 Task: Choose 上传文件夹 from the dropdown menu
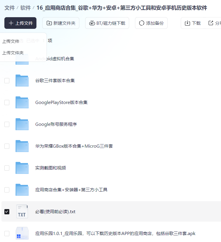tap(13, 53)
